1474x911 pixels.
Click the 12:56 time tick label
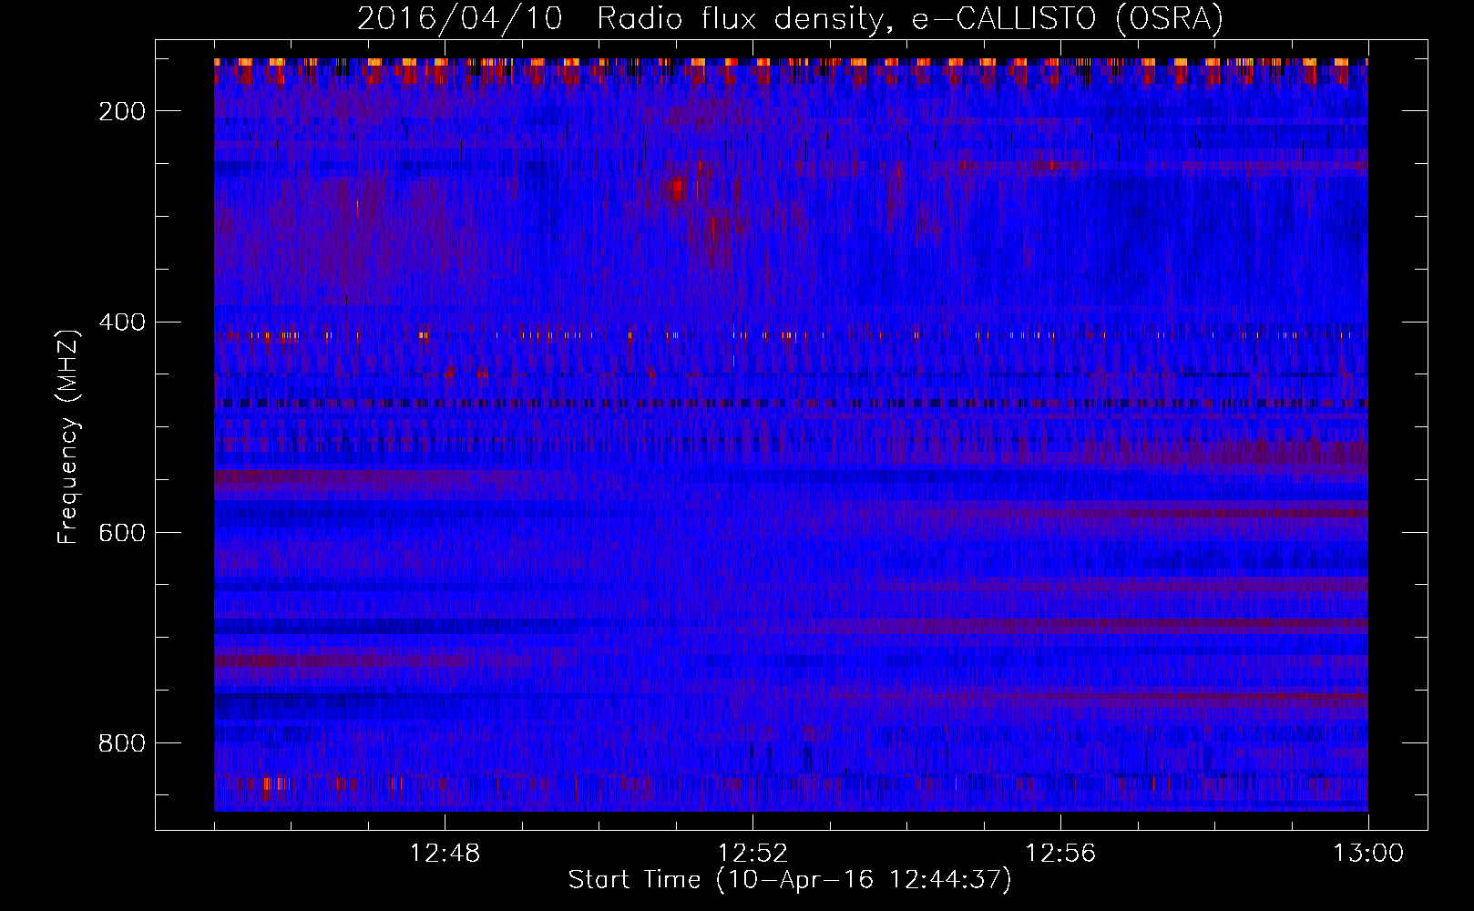1060,854
